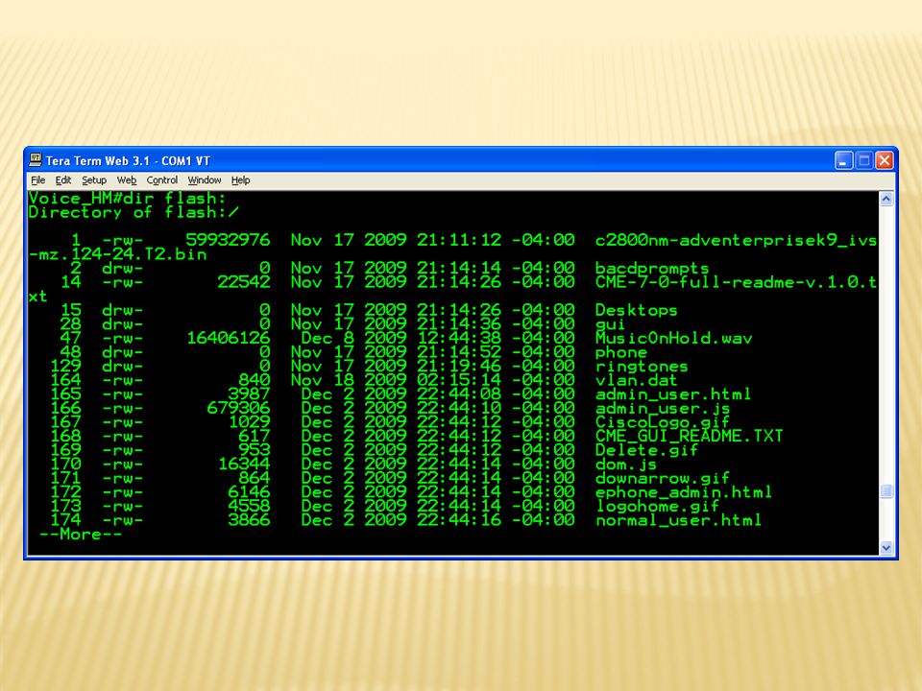Viewport: 922px width, 691px height.
Task: Click the gui directory entry
Action: click(x=611, y=324)
